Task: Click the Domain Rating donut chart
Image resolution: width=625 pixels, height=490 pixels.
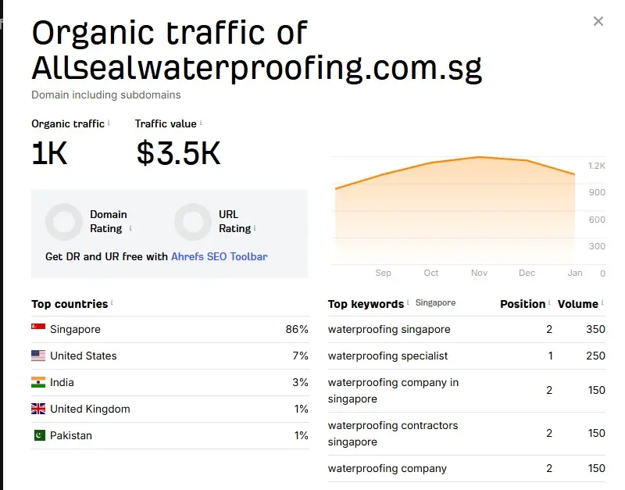Action: coord(64,222)
